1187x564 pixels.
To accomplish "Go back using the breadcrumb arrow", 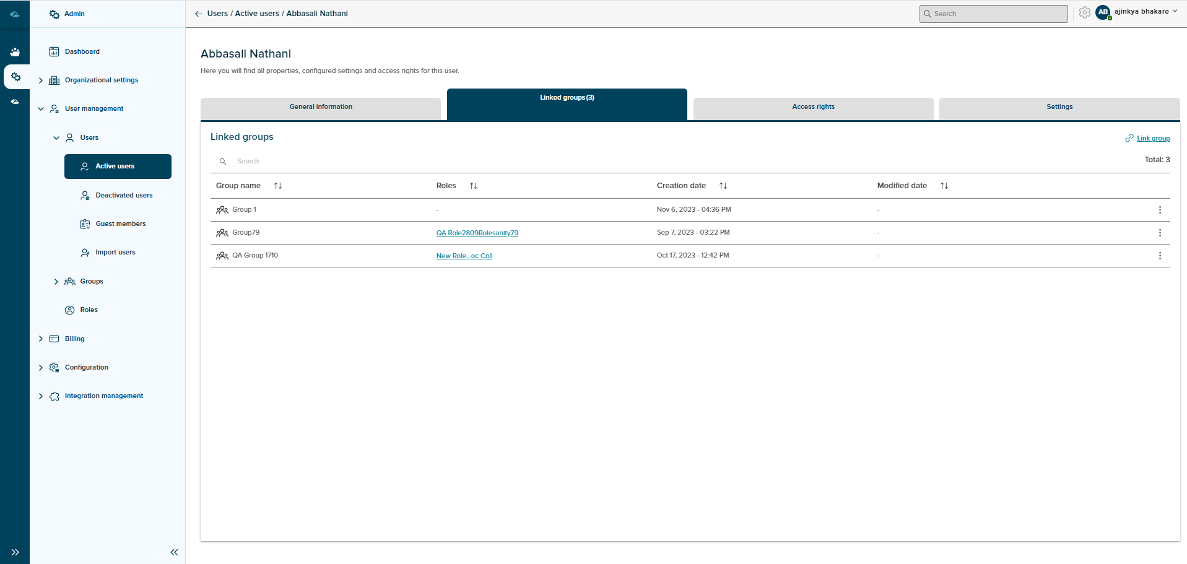I will [x=199, y=14].
